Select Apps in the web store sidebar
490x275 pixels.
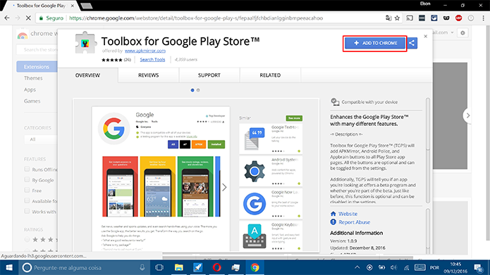30,90
